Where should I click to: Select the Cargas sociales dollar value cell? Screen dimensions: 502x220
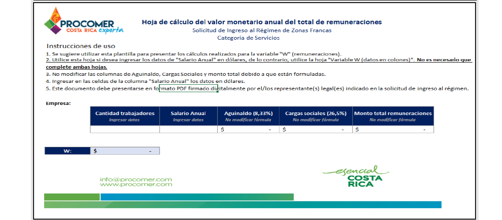coord(316,130)
